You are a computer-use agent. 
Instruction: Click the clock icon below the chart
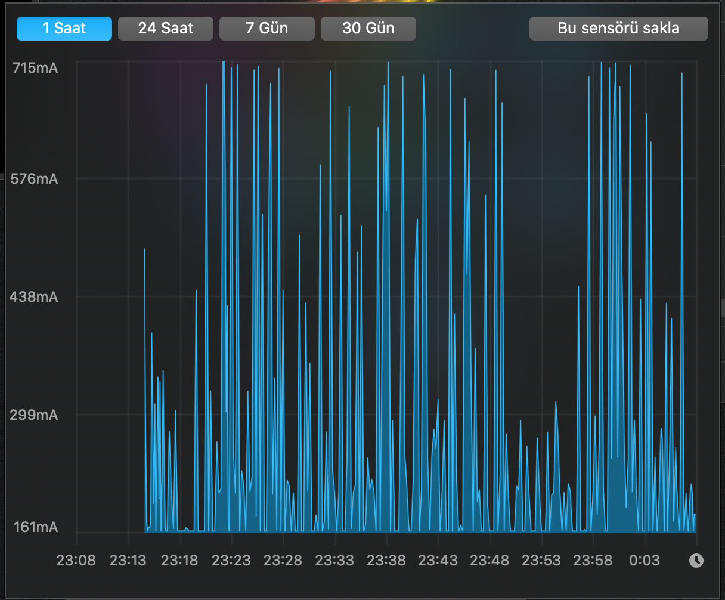point(696,561)
